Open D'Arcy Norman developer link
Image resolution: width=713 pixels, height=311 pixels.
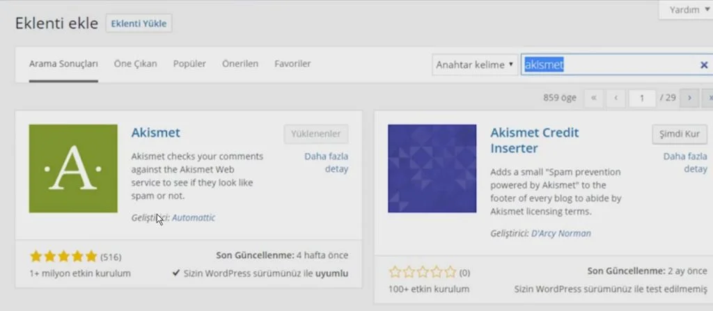[561, 234]
